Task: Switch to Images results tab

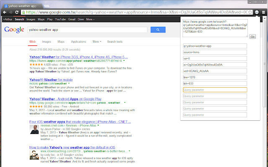Action: [x=46, y=42]
